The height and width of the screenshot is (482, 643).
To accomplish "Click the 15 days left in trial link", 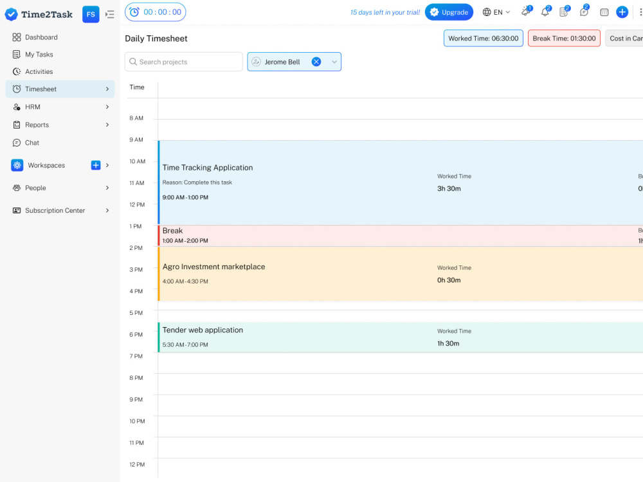I will click(x=385, y=12).
